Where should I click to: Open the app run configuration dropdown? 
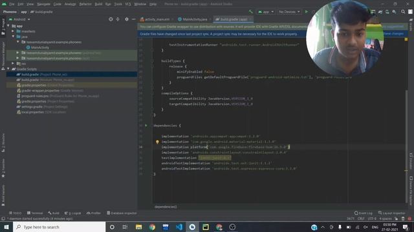click(266, 12)
